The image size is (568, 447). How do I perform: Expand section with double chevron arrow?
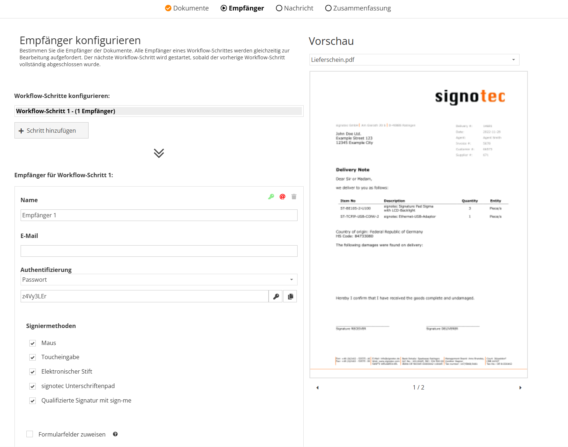(x=159, y=153)
